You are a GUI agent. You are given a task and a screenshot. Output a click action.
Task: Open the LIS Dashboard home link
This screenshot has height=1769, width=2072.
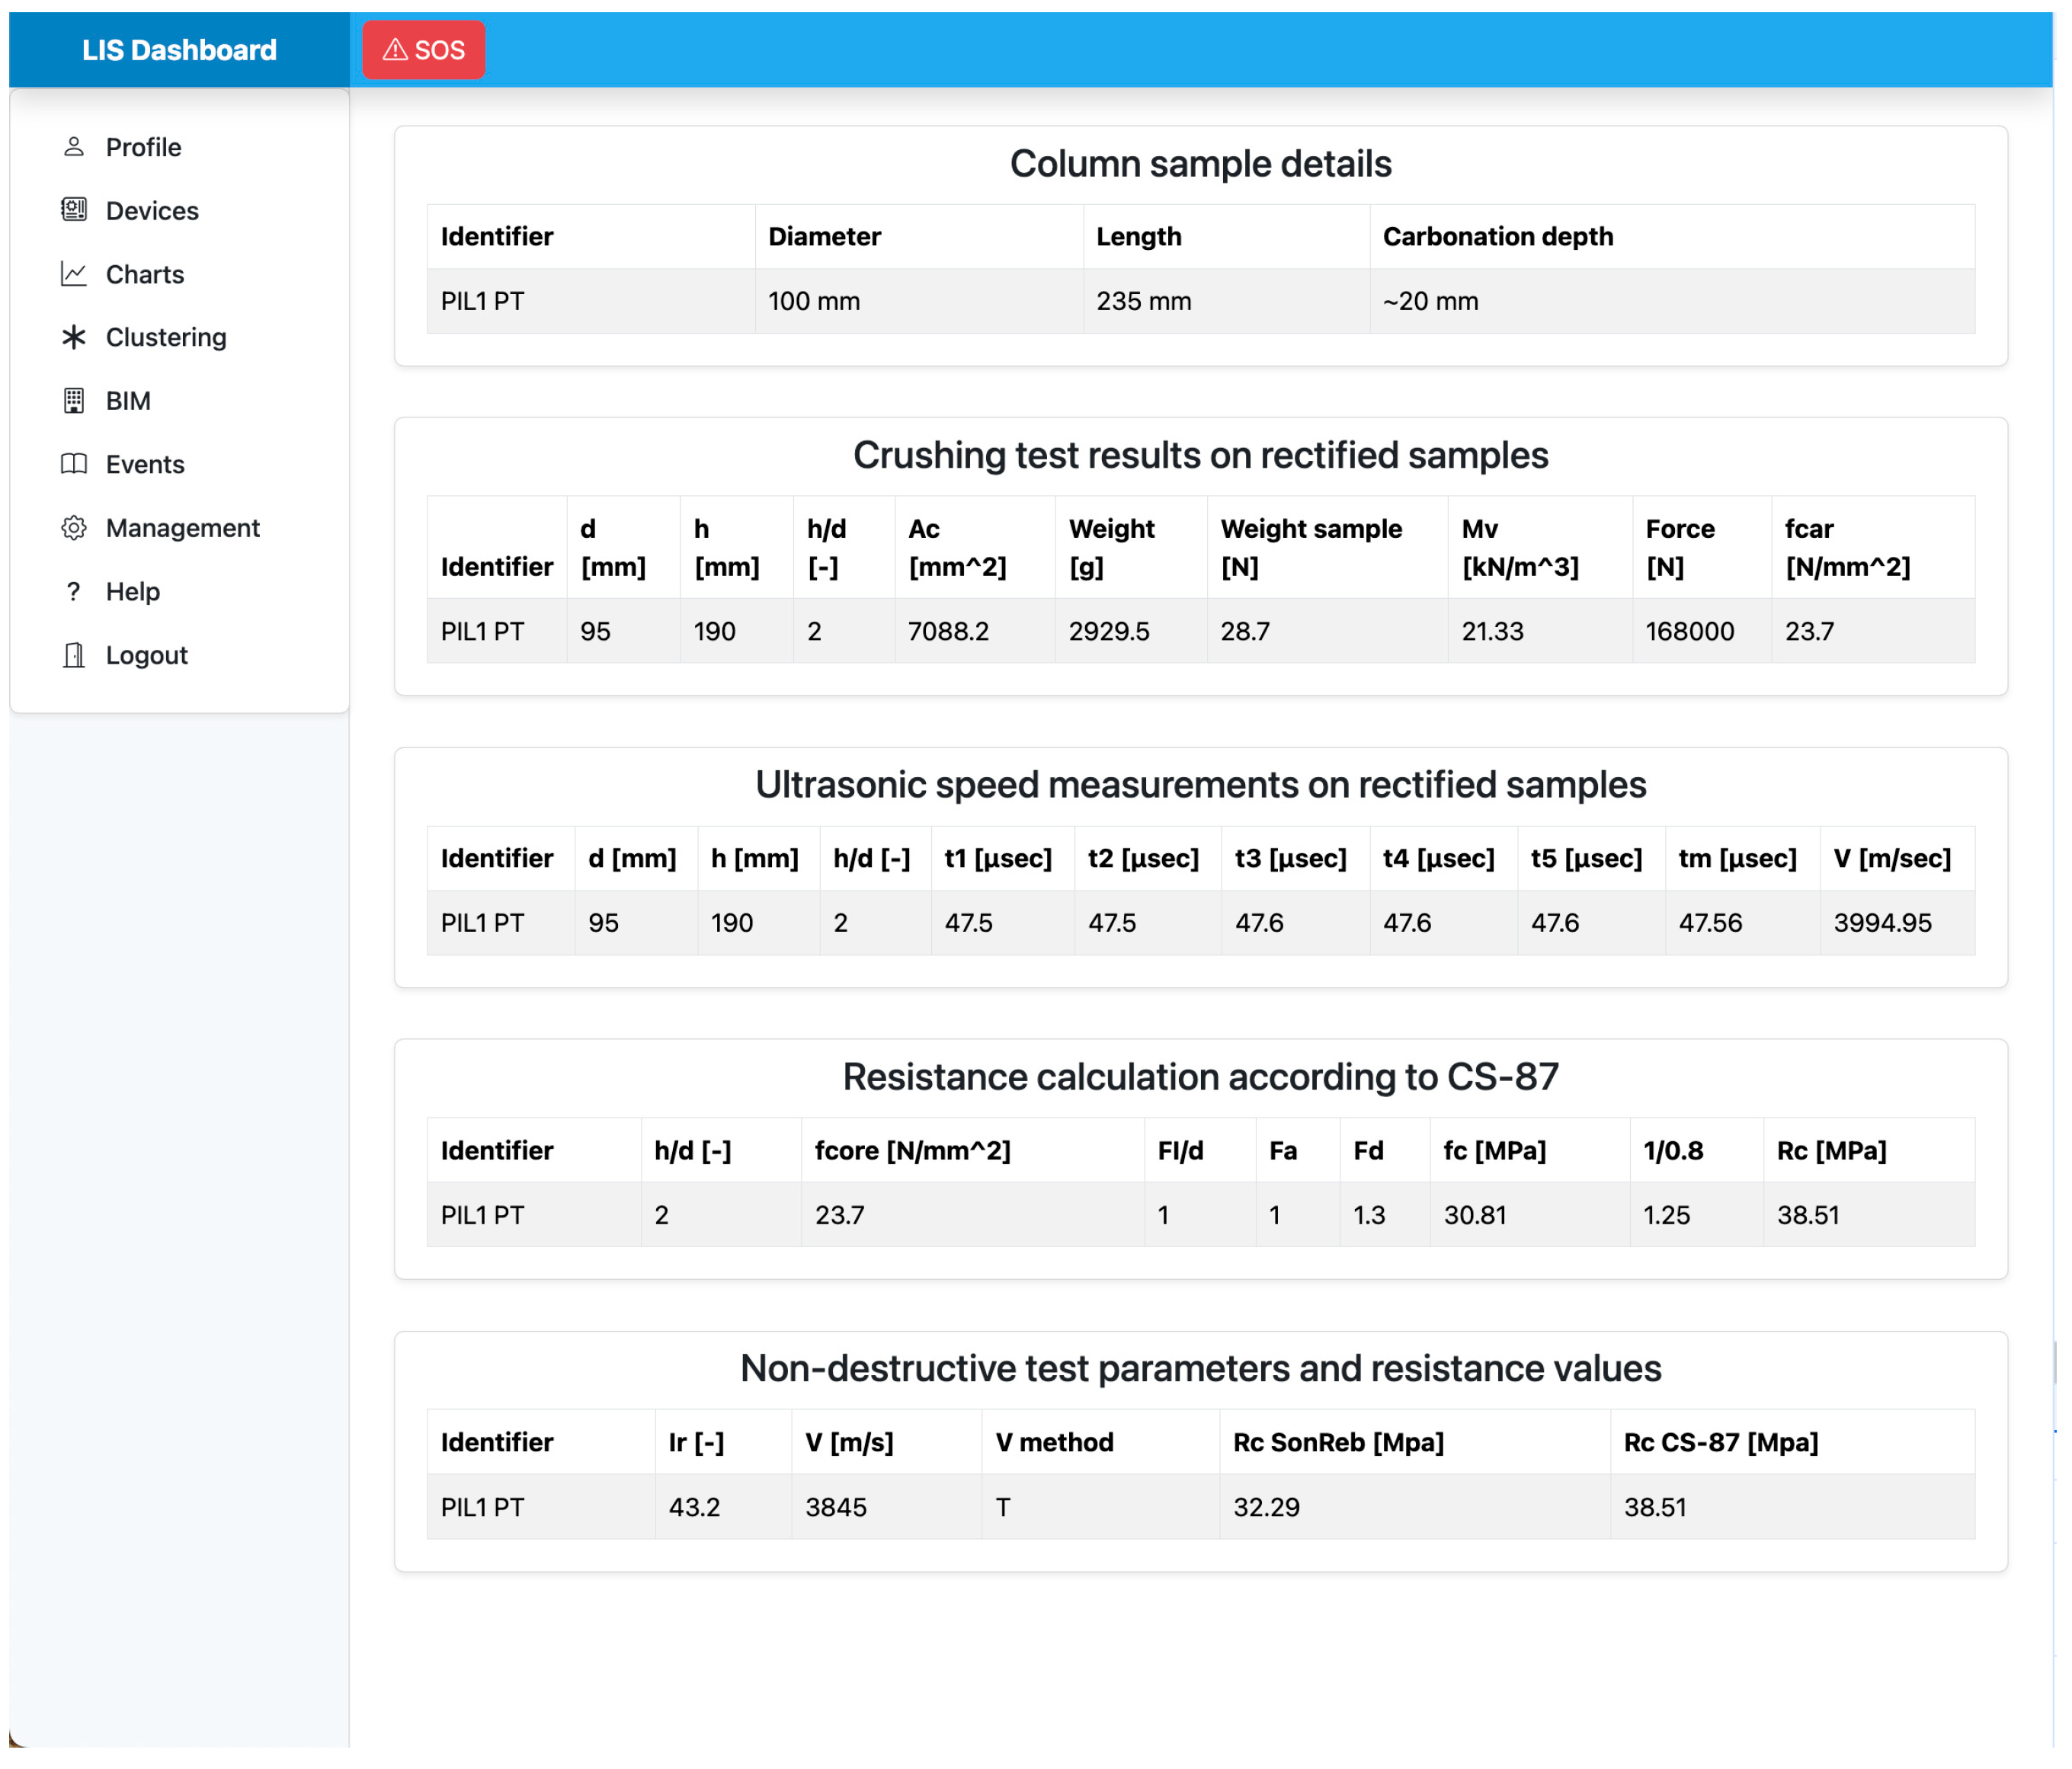pos(179,50)
